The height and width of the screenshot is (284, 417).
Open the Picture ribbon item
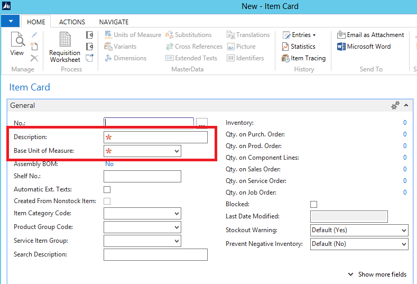pos(241,47)
